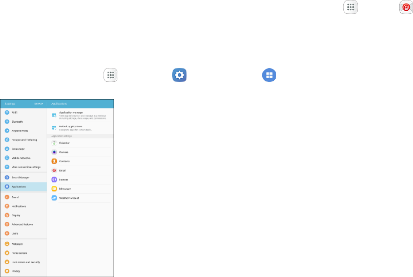Open Application manager in the Applications panel
413x277 pixels.
(x=80, y=115)
